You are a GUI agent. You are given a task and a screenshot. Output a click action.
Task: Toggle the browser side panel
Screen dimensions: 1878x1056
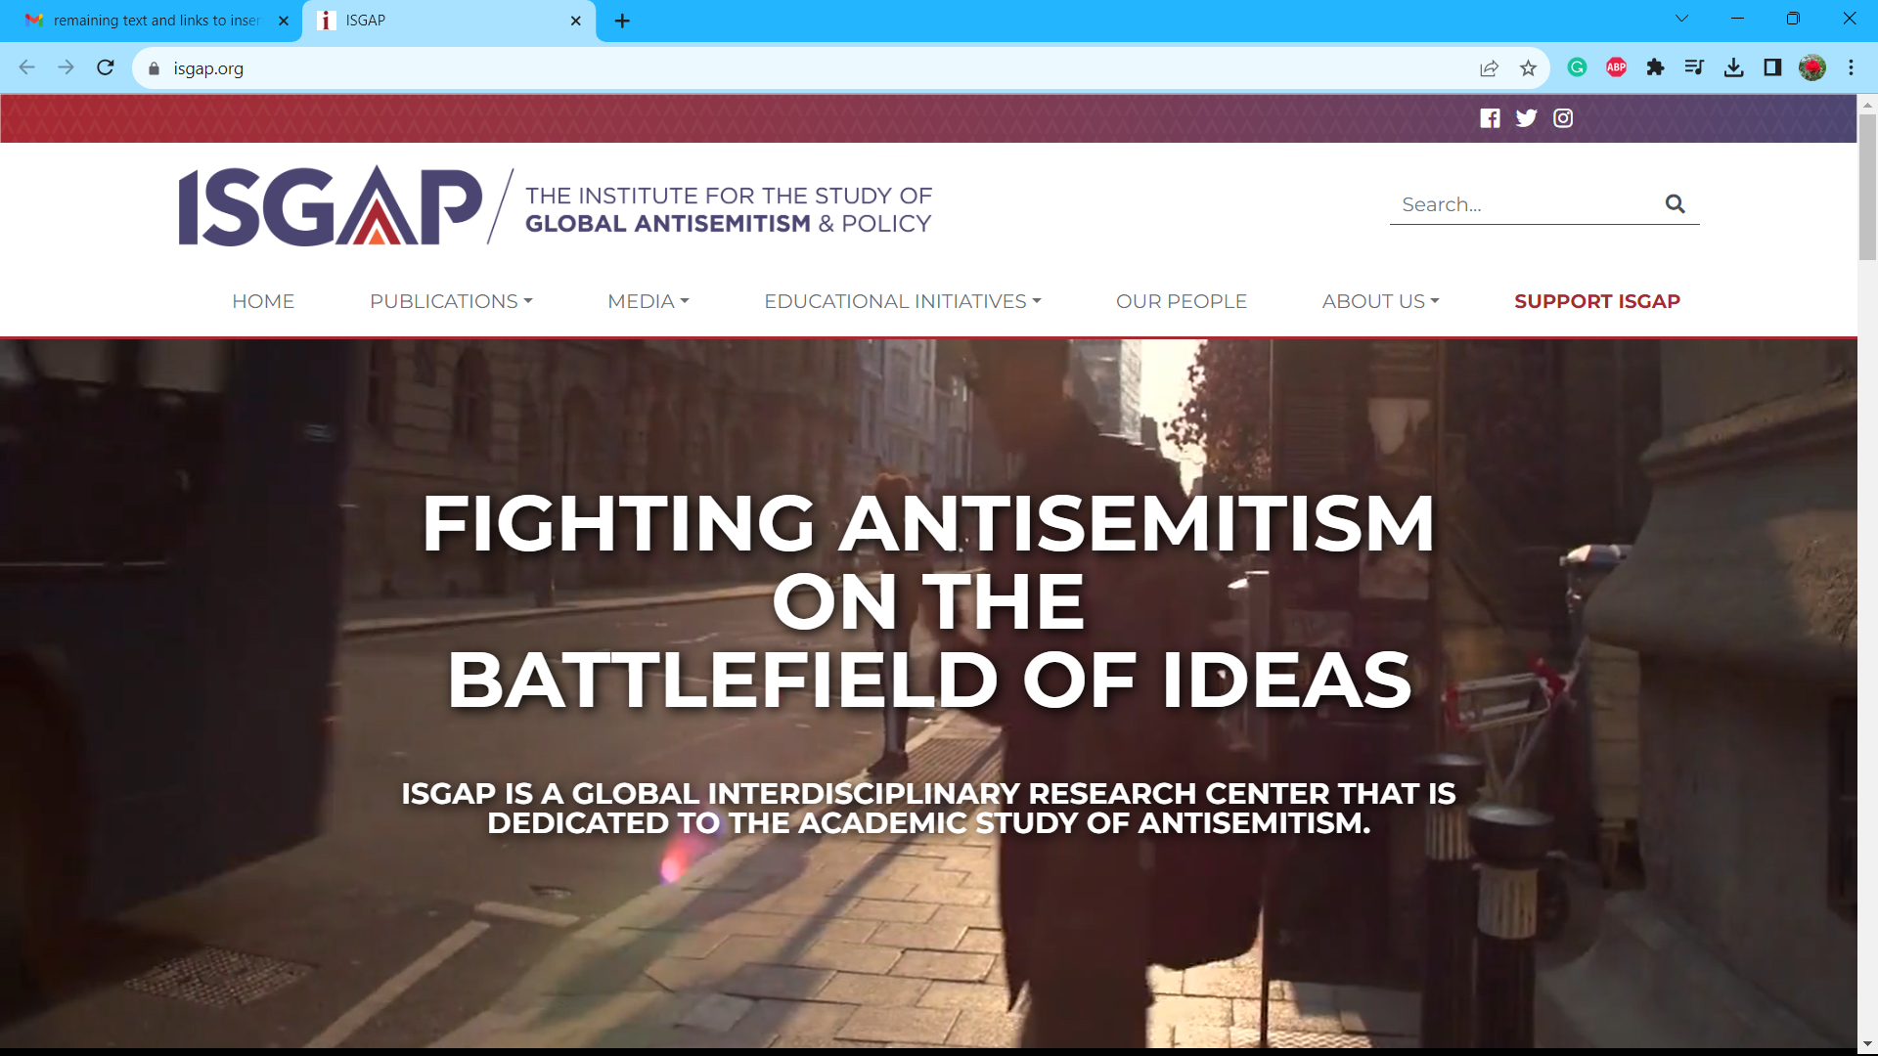coord(1772,67)
